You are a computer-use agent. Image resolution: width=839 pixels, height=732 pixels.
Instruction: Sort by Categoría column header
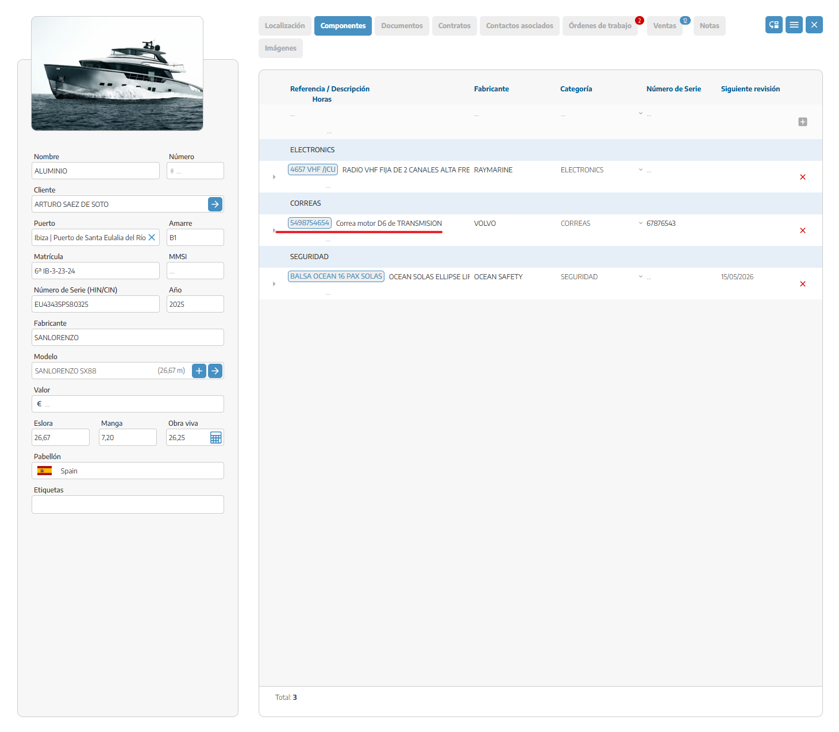[576, 89]
